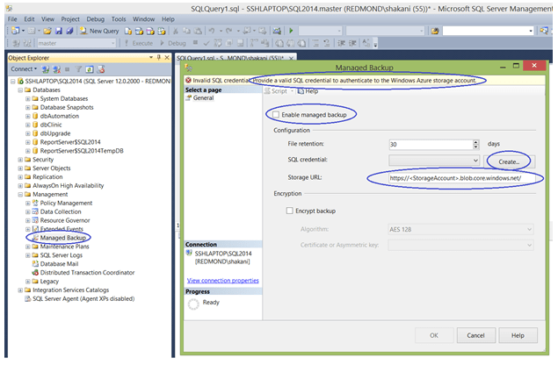Click the File retention days field
Screen dimensions: 558x365
tap(431, 144)
